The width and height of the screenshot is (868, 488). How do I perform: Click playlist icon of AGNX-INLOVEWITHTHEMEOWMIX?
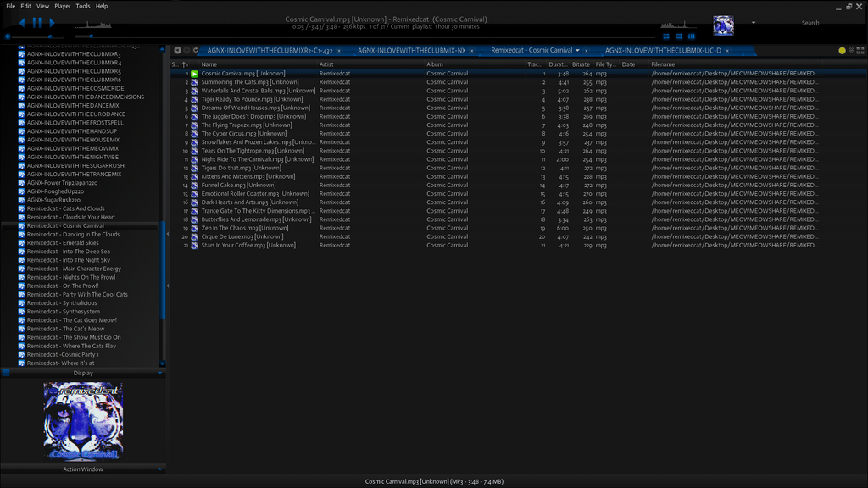pos(21,148)
